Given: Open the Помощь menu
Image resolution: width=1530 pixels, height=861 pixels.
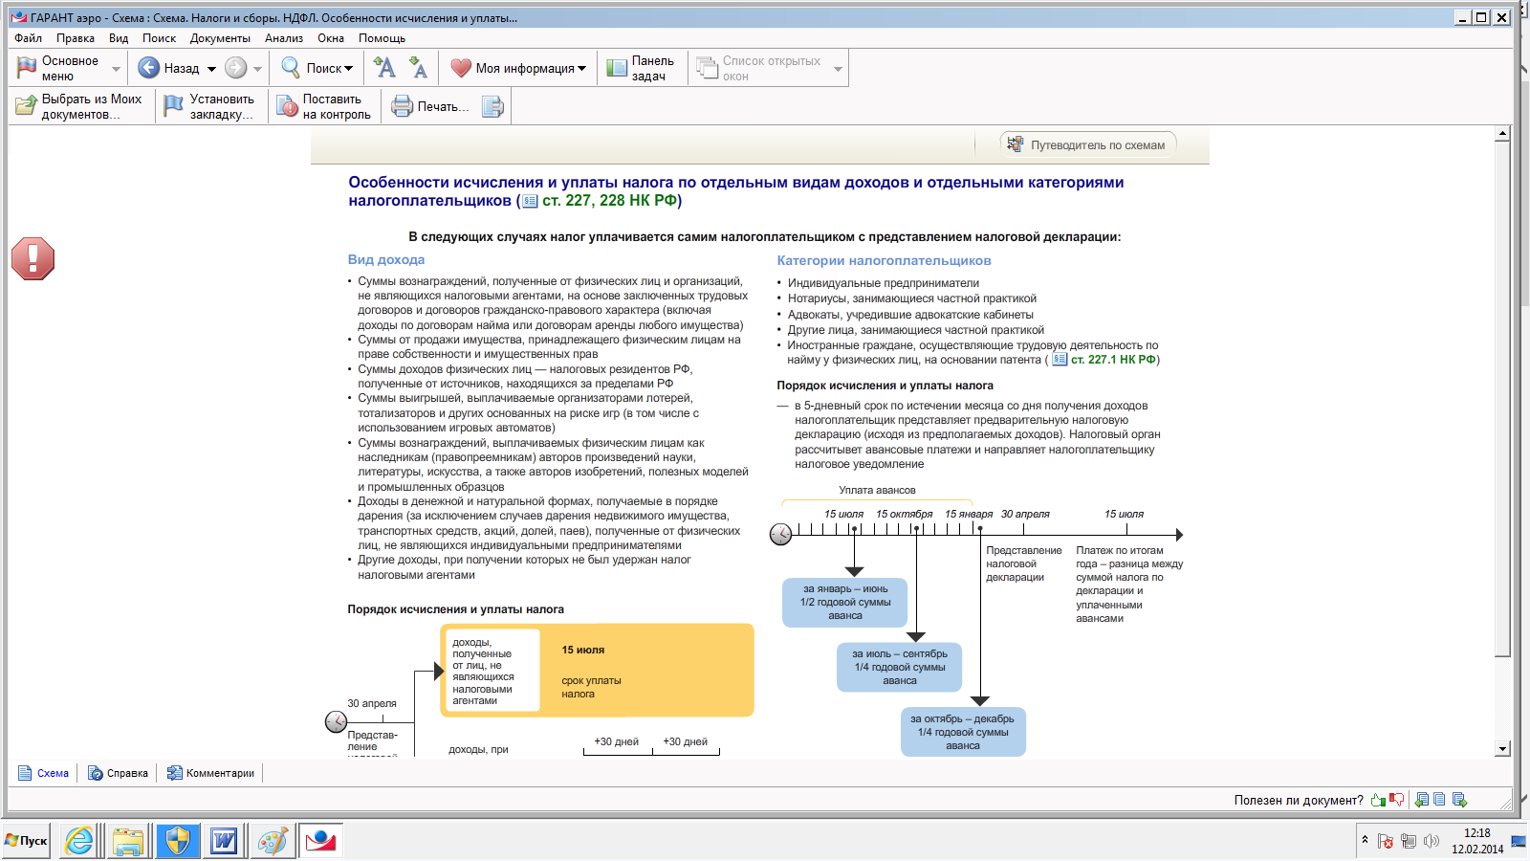Looking at the screenshot, I should pyautogui.click(x=382, y=38).
